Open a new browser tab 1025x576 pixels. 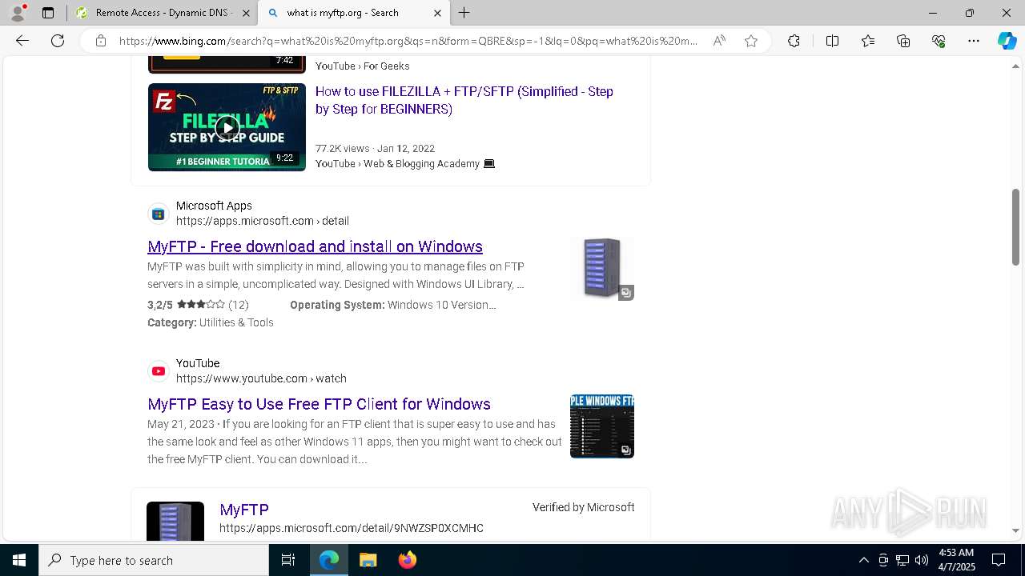coord(464,13)
